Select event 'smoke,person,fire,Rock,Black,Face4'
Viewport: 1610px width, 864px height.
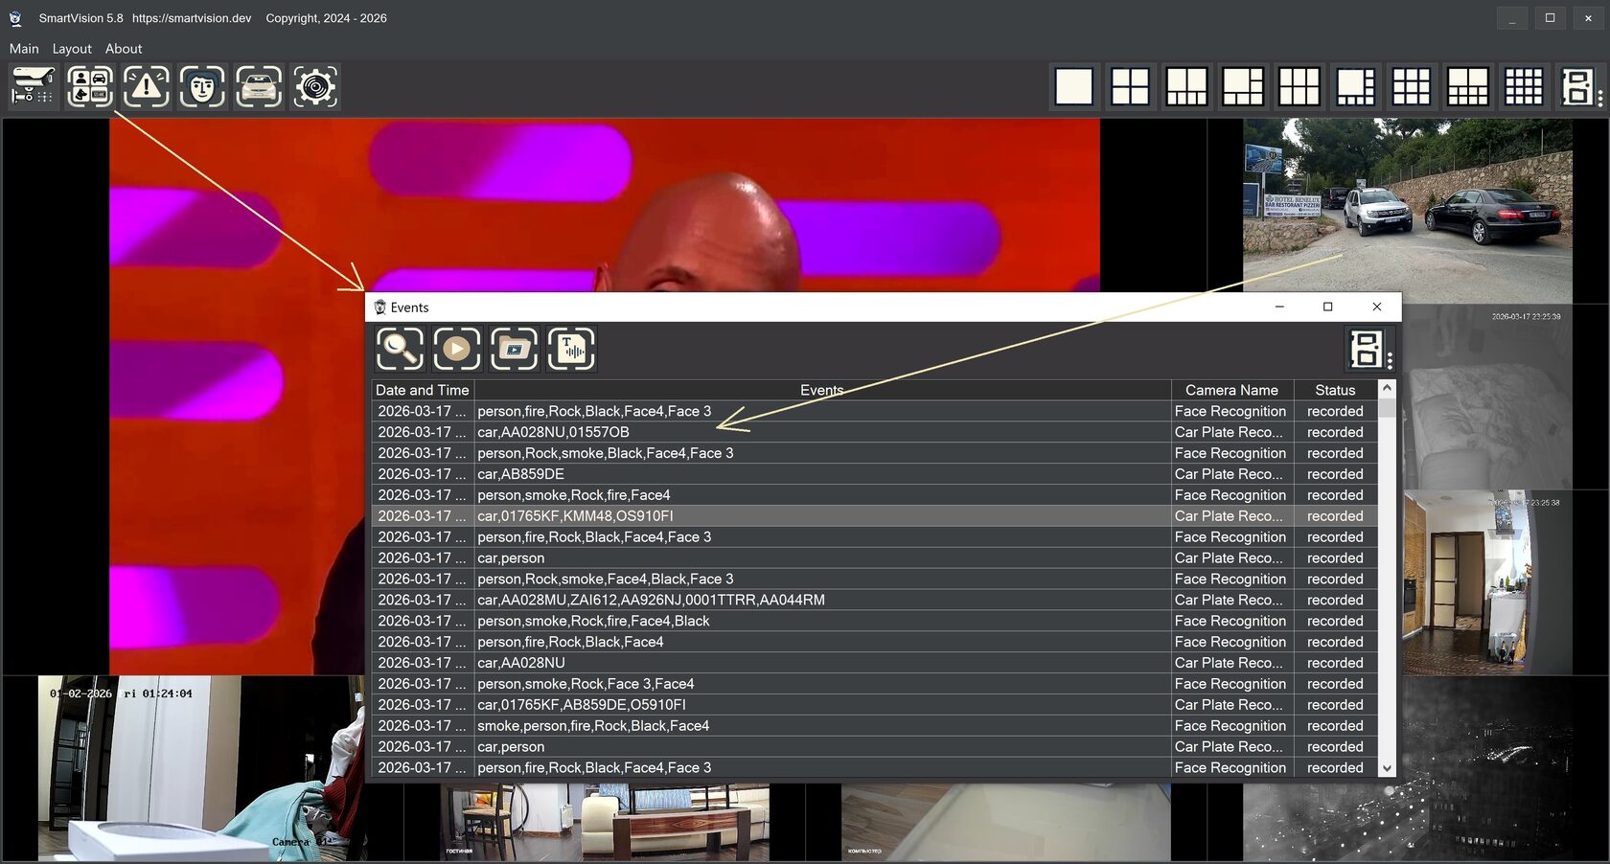[874, 726]
